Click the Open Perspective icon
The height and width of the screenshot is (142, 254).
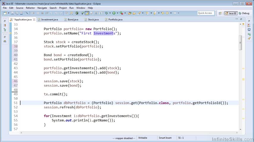point(220,13)
